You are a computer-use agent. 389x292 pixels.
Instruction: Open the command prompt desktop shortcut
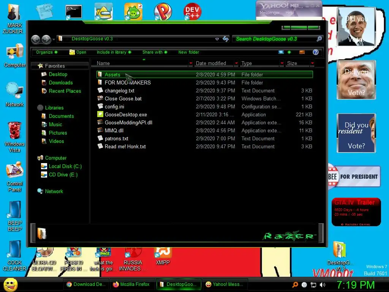click(74, 12)
